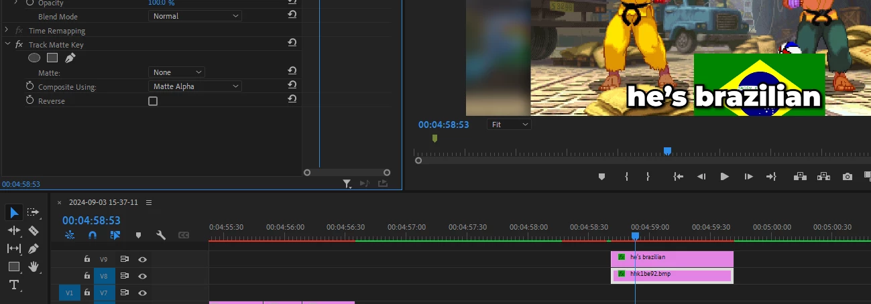This screenshot has height=304, width=871.
Task: Select the Ripple Edit tool
Action: (x=14, y=230)
